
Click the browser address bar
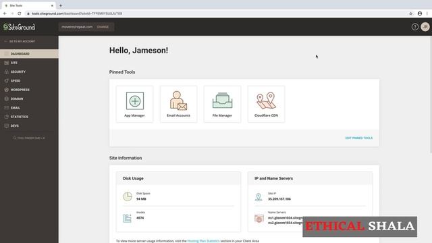(x=215, y=13)
